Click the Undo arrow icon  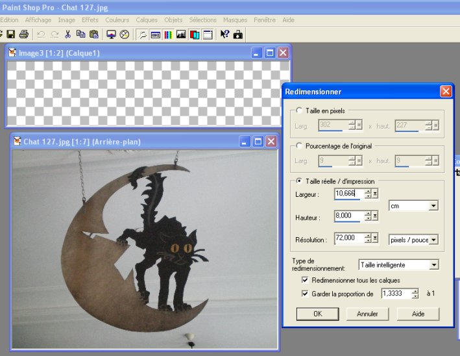click(41, 34)
